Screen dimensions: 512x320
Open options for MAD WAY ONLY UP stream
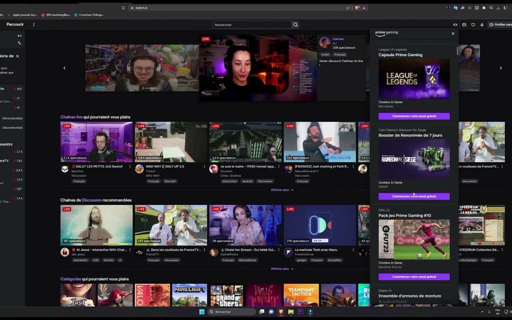(x=204, y=166)
